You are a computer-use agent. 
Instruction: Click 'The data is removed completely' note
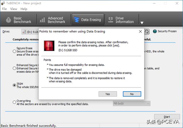(x=86, y=80)
